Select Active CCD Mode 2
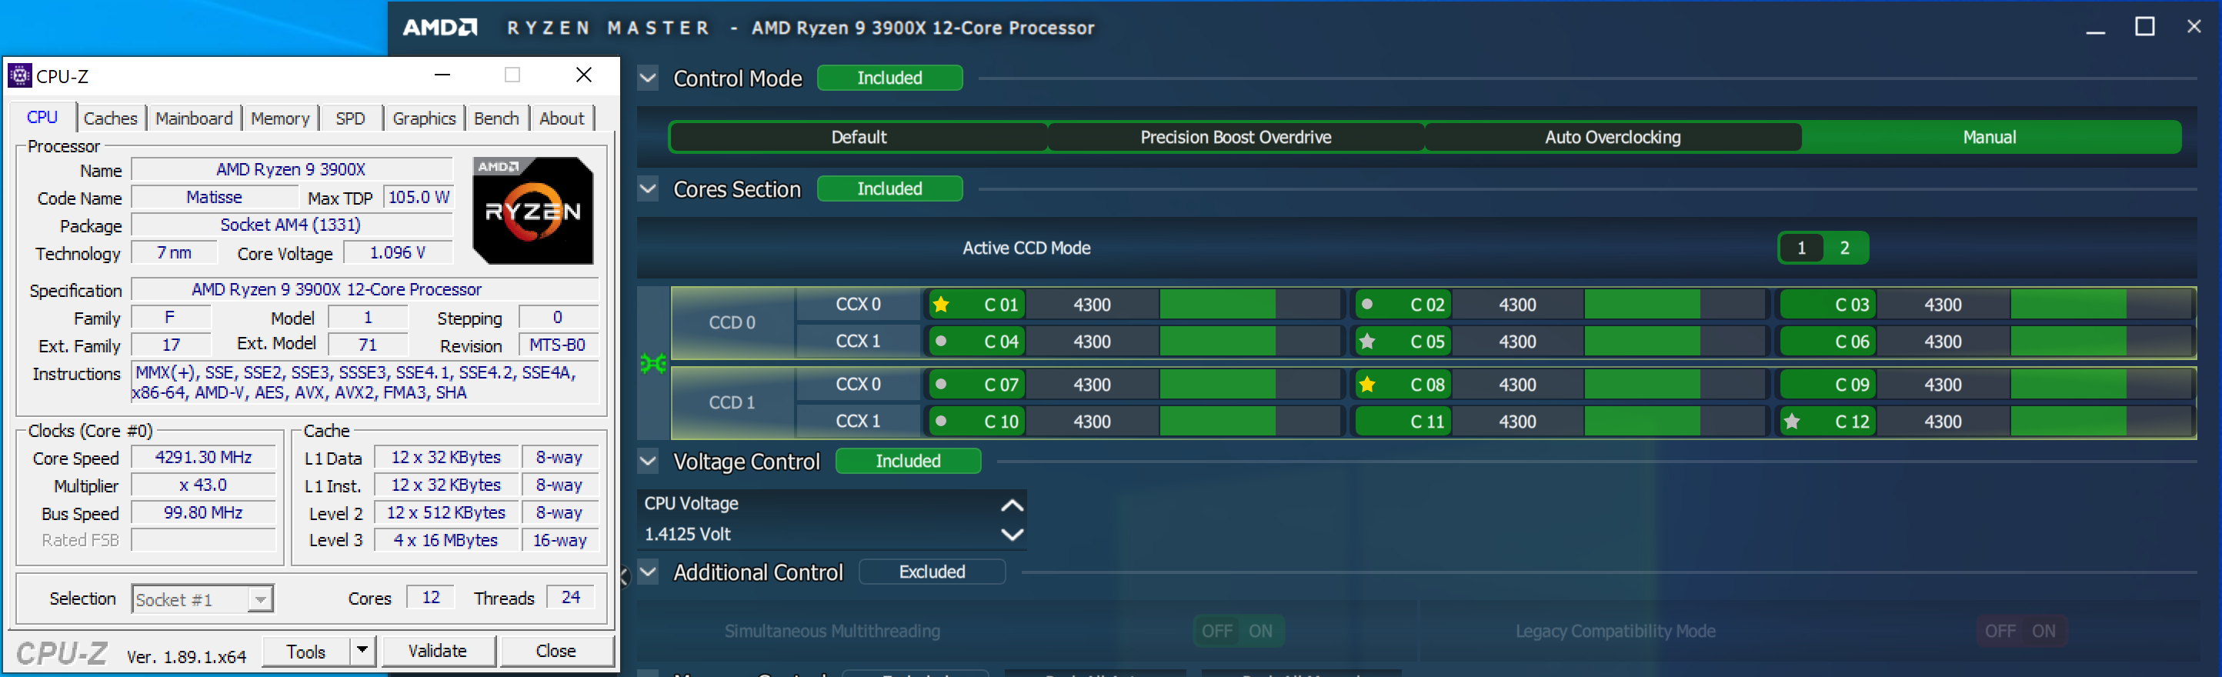The height and width of the screenshot is (677, 2222). point(1845,248)
